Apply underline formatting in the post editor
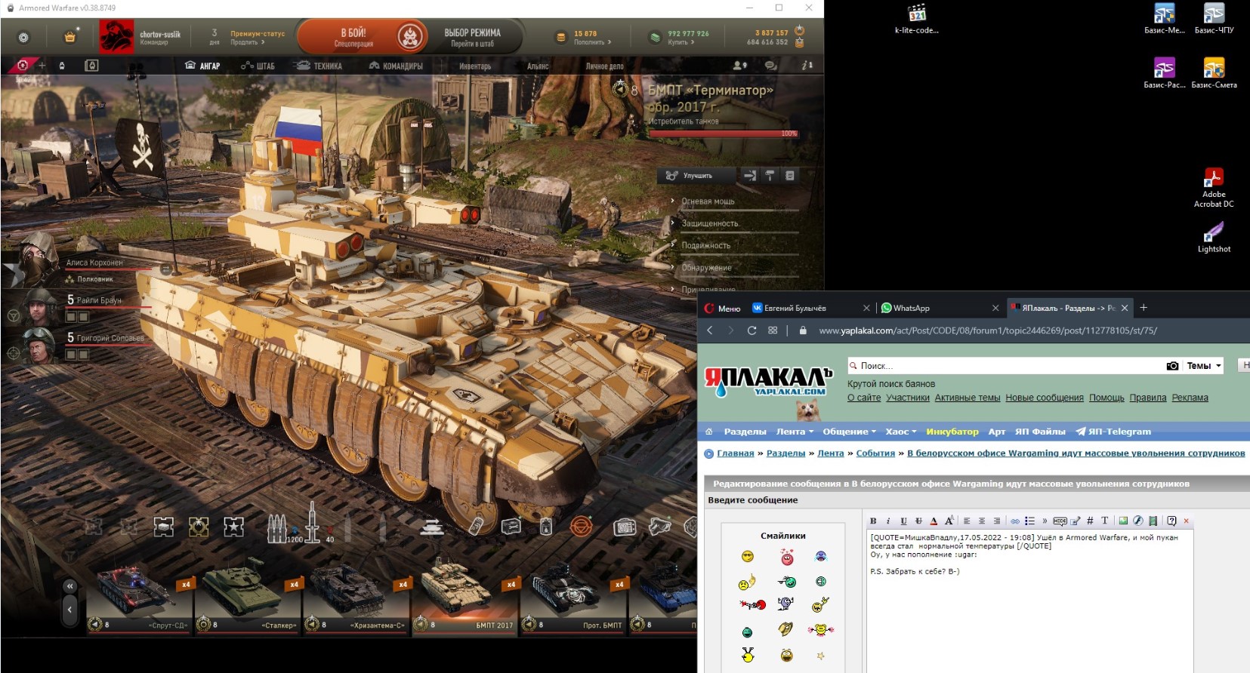 coord(903,521)
